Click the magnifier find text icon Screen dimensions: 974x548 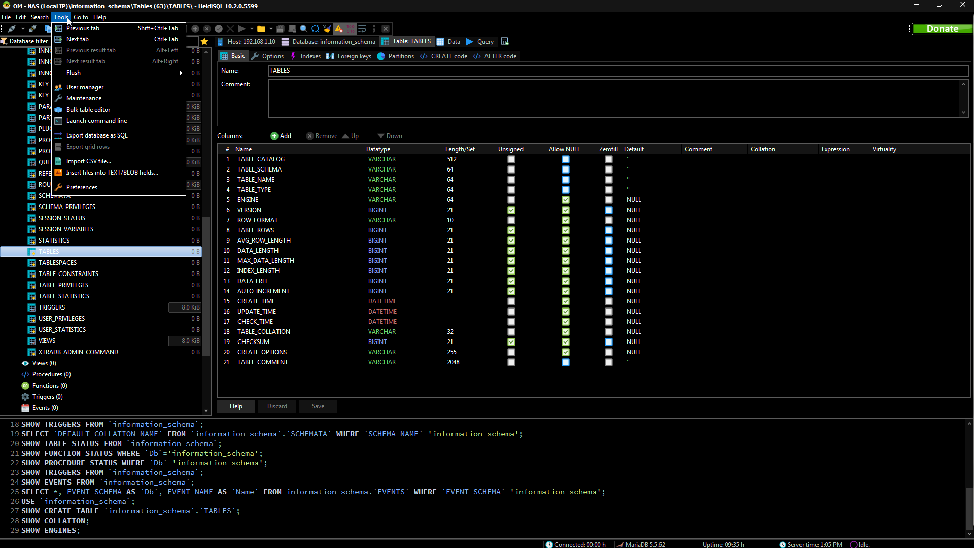point(303,29)
